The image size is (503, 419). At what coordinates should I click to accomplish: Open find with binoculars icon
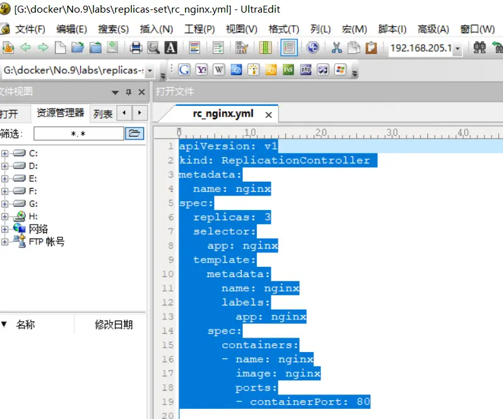480,48
